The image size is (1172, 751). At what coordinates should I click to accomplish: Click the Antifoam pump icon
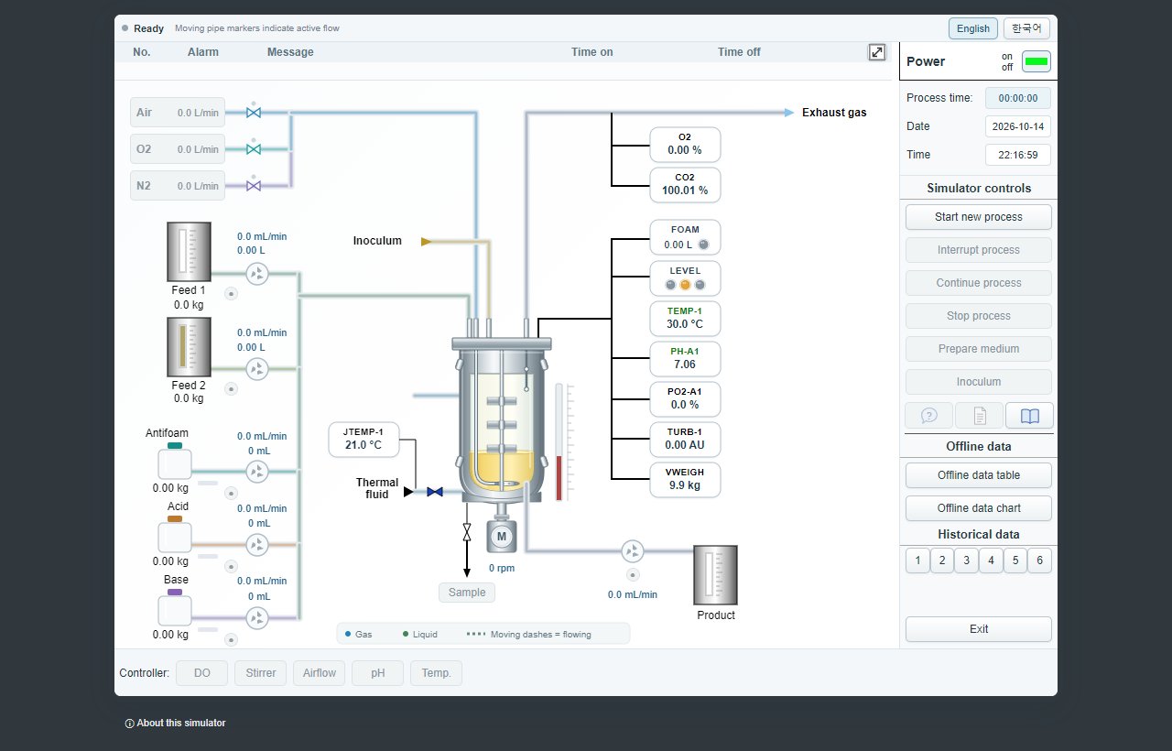[x=257, y=472]
